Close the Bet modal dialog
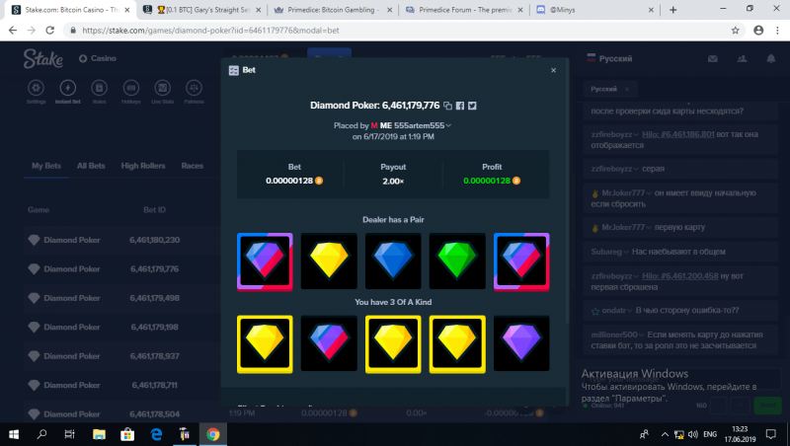790x446 pixels. click(x=553, y=70)
